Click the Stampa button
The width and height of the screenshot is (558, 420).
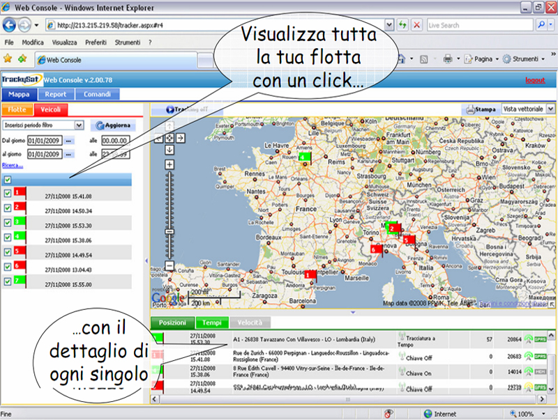481,109
